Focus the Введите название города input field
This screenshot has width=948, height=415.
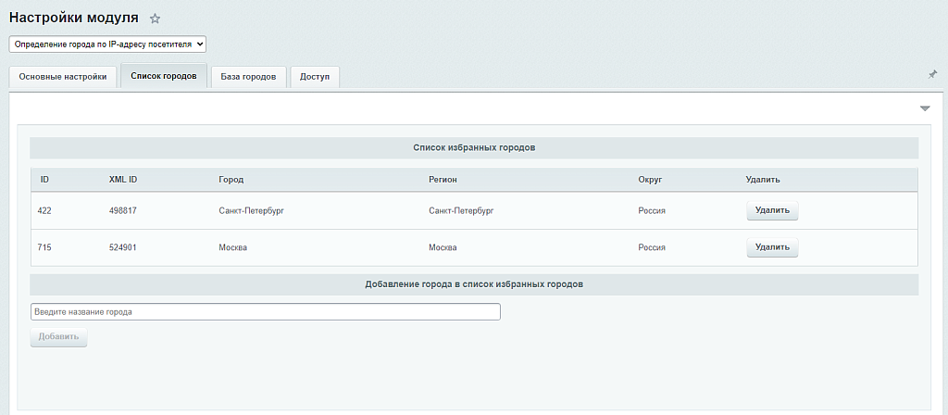[265, 312]
